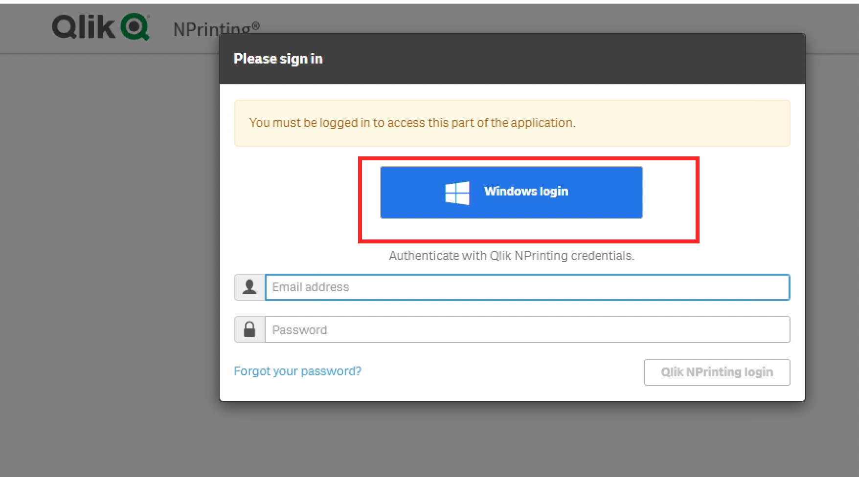859x477 pixels.
Task: Click the Qlik wordmark text in header
Action: pyautogui.click(x=83, y=27)
